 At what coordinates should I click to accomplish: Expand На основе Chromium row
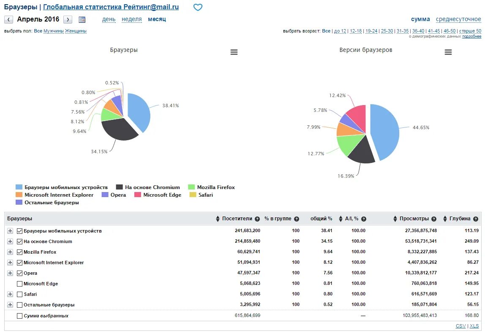10,241
